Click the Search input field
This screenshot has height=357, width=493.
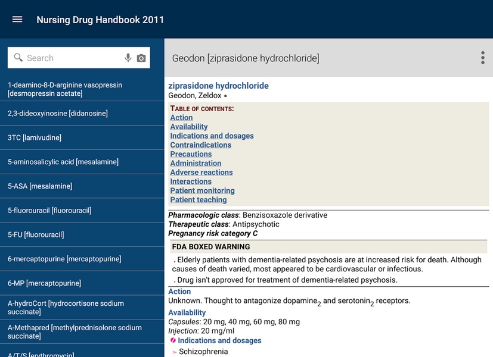tap(79, 58)
